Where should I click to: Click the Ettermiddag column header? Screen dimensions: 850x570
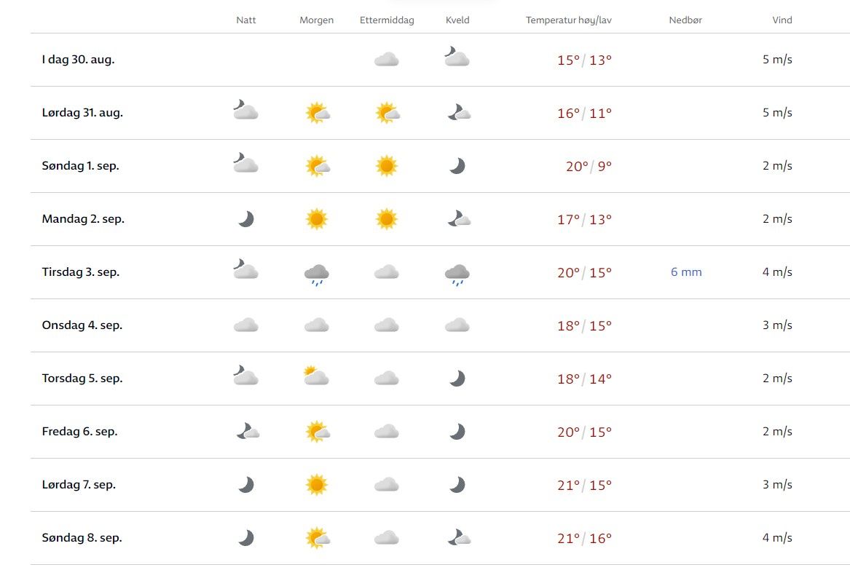point(387,20)
